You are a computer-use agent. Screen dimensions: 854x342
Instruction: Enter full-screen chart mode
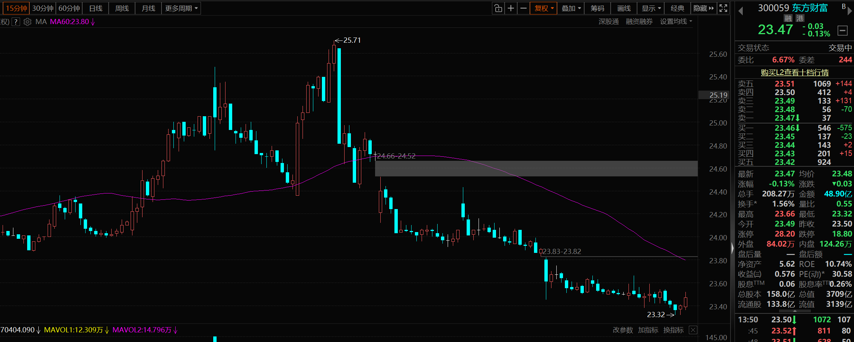723,8
